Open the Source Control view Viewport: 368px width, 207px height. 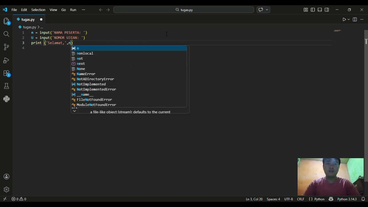[6, 47]
